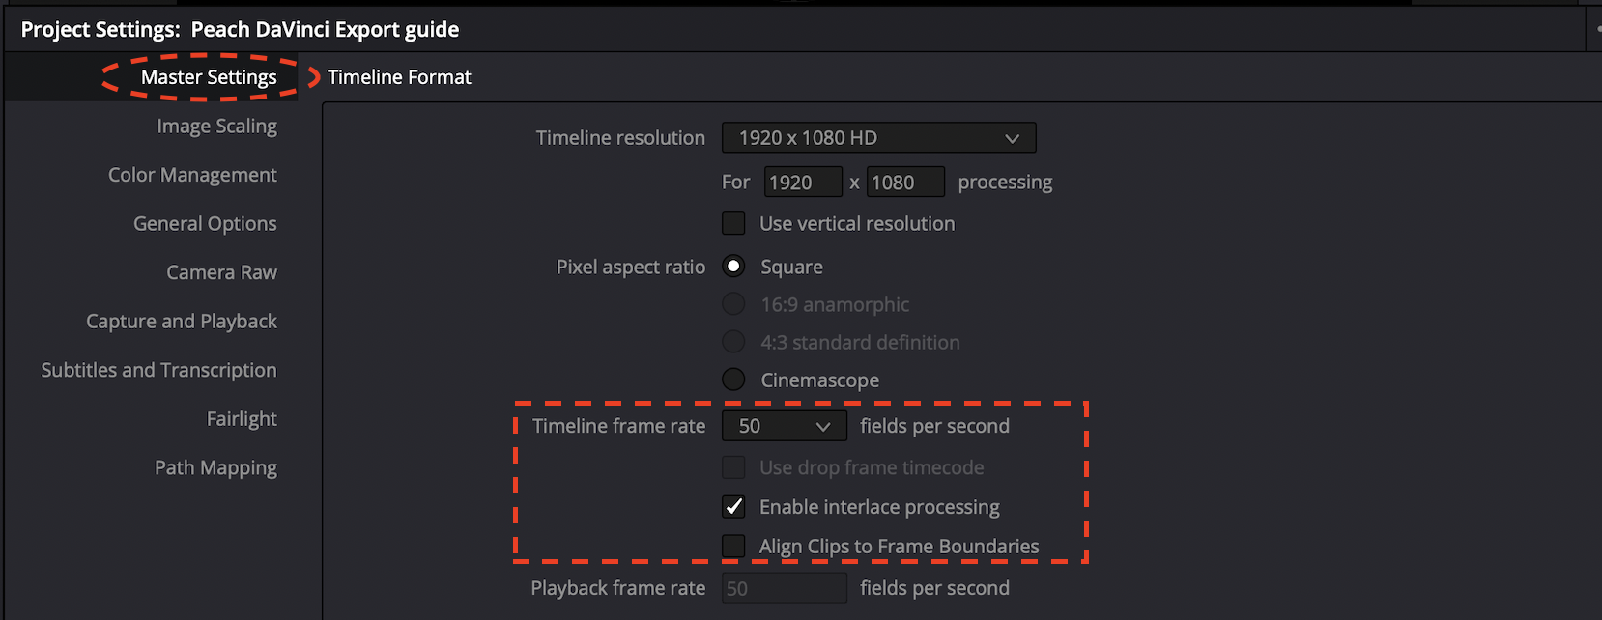The image size is (1602, 620).
Task: Open Camera Raw settings
Action: pos(221,272)
